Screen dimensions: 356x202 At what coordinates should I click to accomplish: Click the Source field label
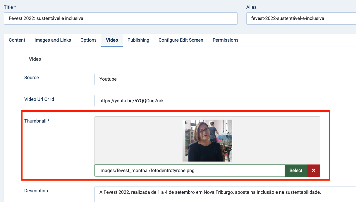coord(32,78)
